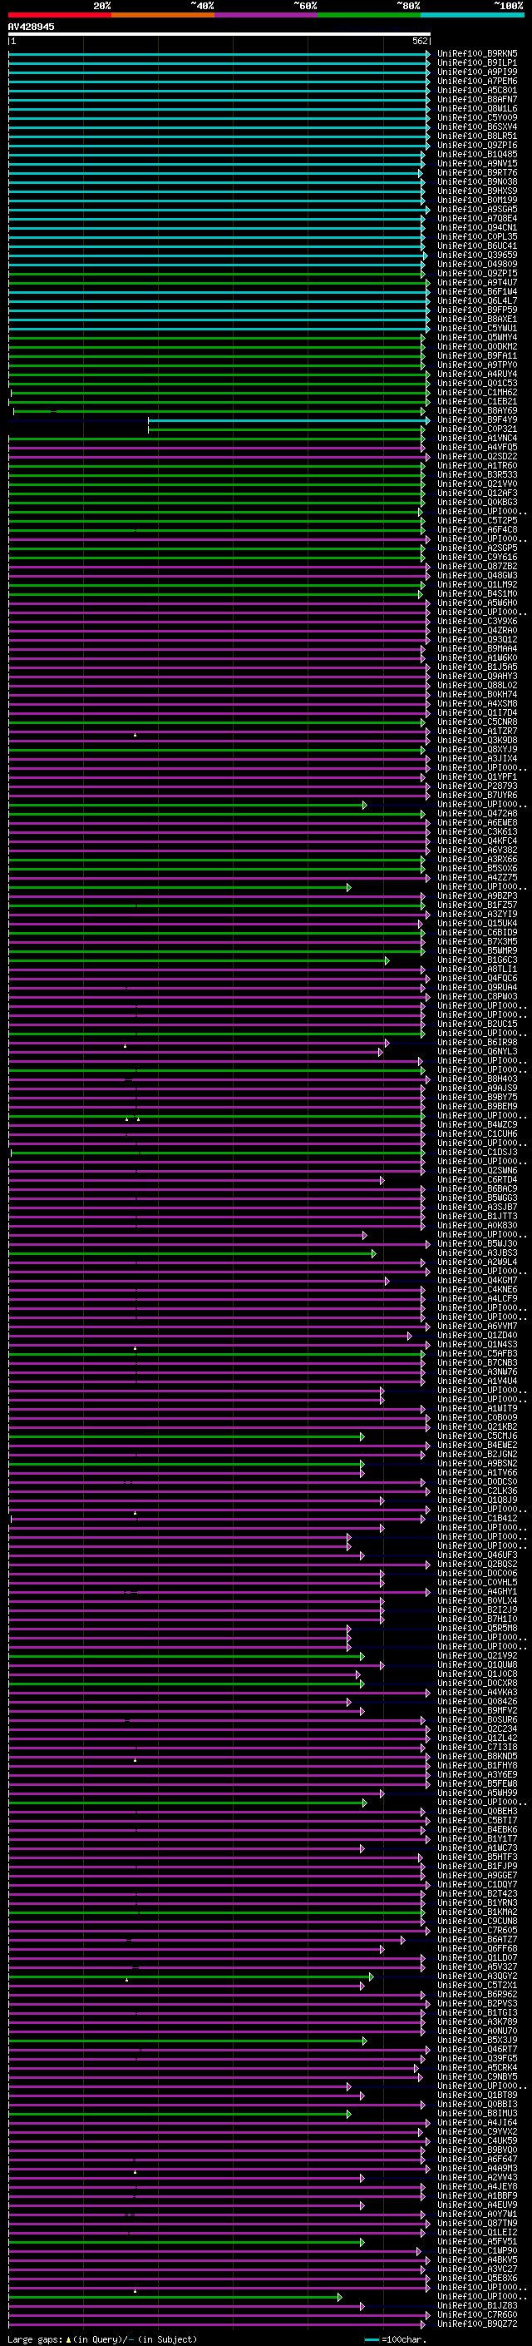Click UniRef100_A4RUY4 hit label
The width and height of the screenshot is (532, 2346).
pos(477,374)
